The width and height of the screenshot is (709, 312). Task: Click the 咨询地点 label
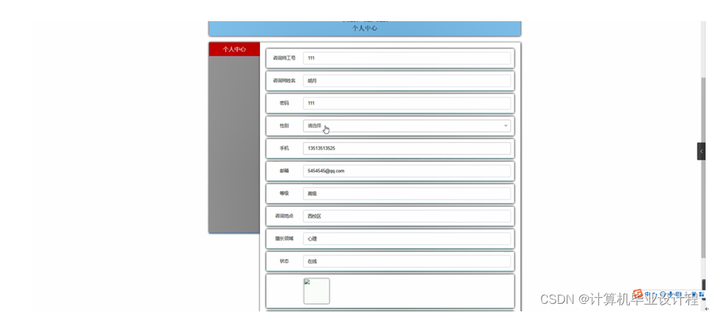click(x=284, y=216)
